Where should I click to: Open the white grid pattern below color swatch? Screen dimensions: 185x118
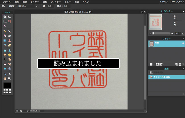click(7, 91)
